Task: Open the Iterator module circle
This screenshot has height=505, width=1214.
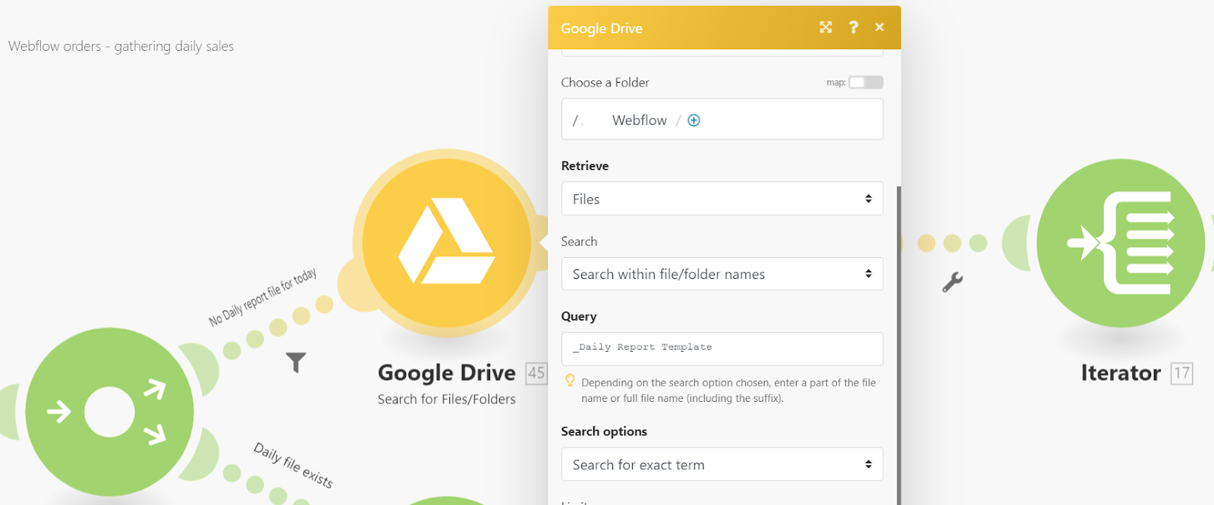Action: tap(1121, 243)
